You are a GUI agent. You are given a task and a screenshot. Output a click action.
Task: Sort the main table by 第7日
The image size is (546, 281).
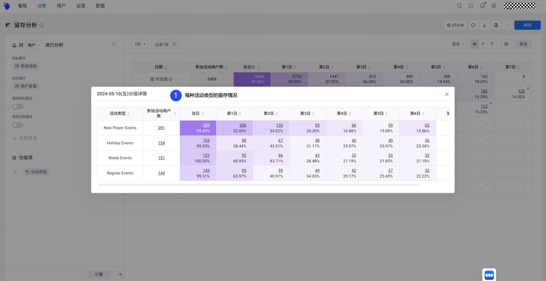click(x=519, y=67)
